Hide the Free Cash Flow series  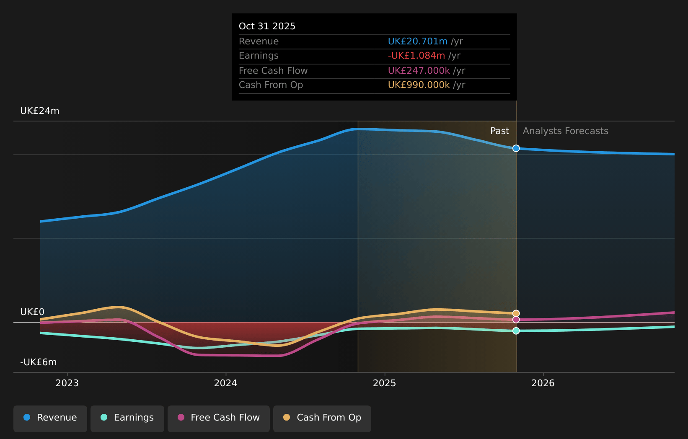point(219,418)
